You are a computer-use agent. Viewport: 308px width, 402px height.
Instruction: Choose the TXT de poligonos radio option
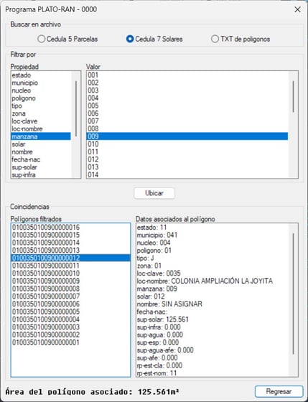[241, 39]
